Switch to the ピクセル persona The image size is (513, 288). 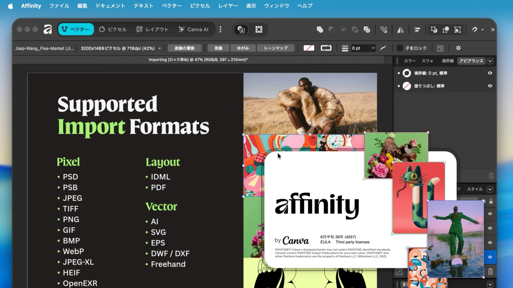pos(113,29)
